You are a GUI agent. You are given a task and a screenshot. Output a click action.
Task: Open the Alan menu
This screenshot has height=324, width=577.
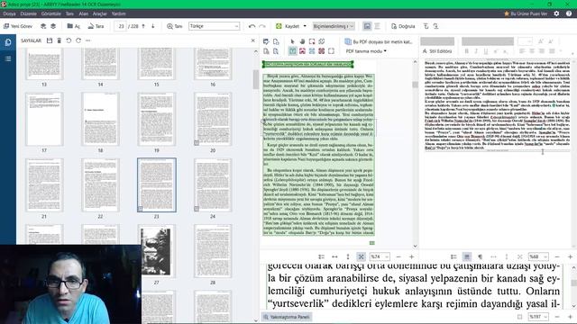pos(84,13)
